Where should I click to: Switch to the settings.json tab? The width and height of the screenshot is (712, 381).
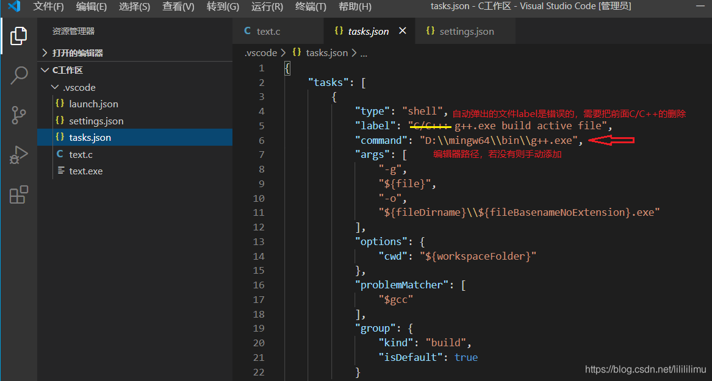(466, 31)
